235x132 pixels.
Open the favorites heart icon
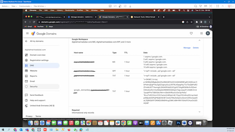(x=191, y=34)
